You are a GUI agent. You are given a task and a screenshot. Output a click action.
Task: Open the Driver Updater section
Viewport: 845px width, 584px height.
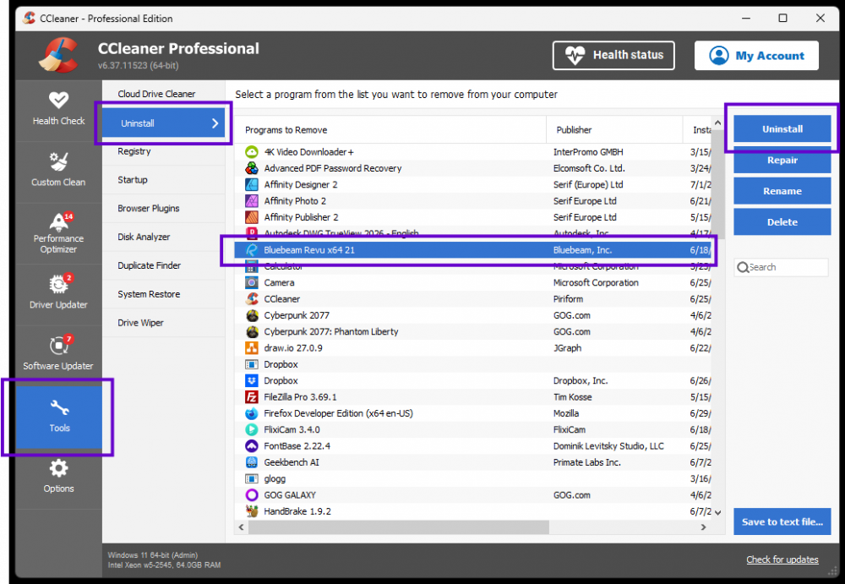(59, 294)
